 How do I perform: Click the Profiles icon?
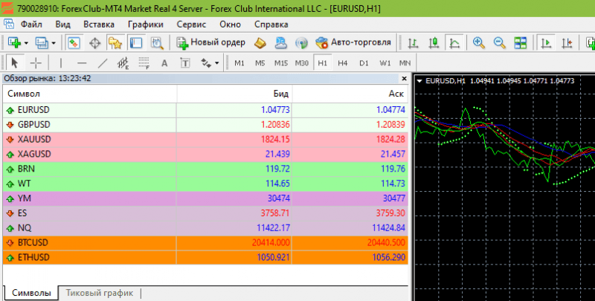[x=42, y=43]
